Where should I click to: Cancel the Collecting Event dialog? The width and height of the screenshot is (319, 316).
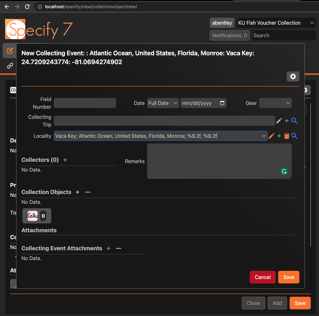pos(262,277)
